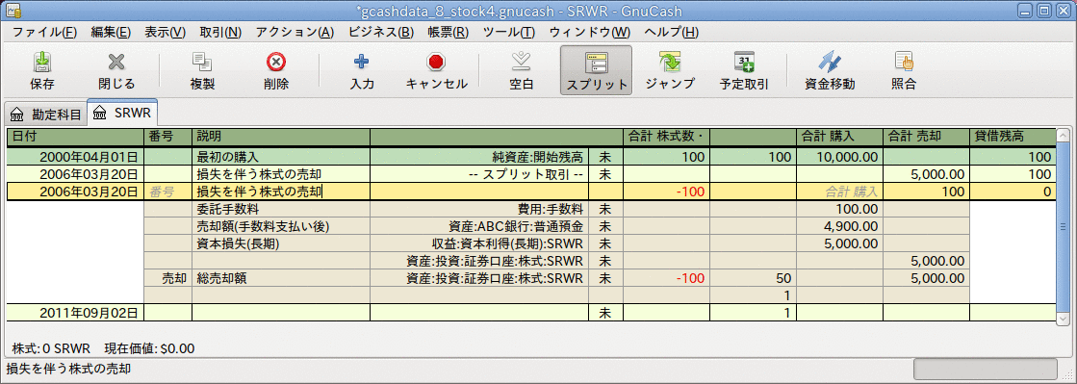Click the 最初の購入 description cell
1077x384 pixels.
tap(281, 157)
